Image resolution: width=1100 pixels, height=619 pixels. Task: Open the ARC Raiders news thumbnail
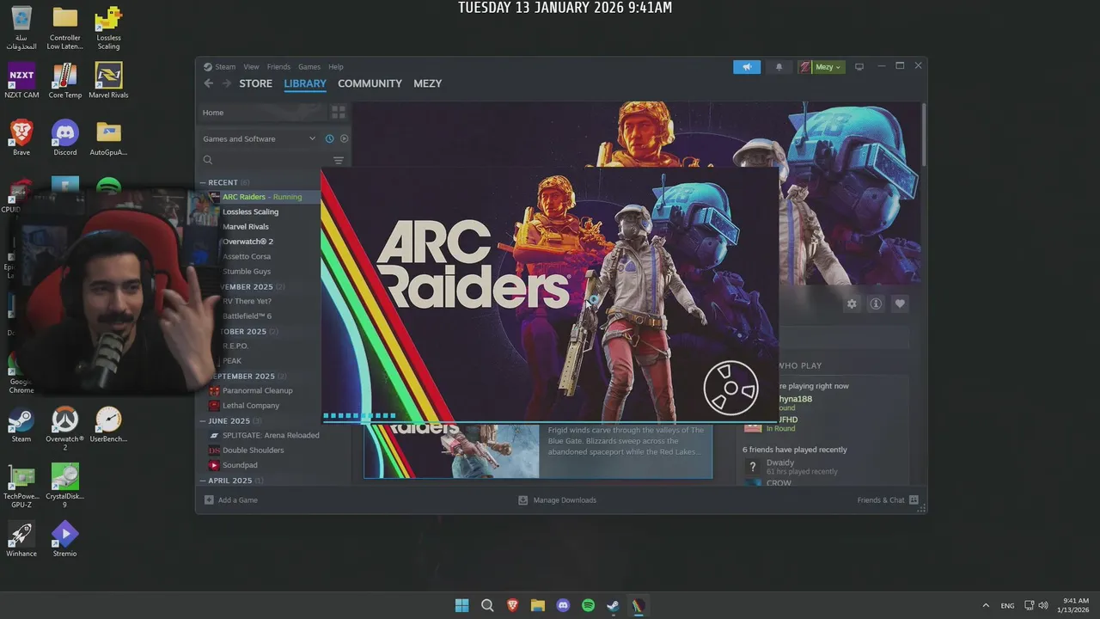[x=451, y=450]
